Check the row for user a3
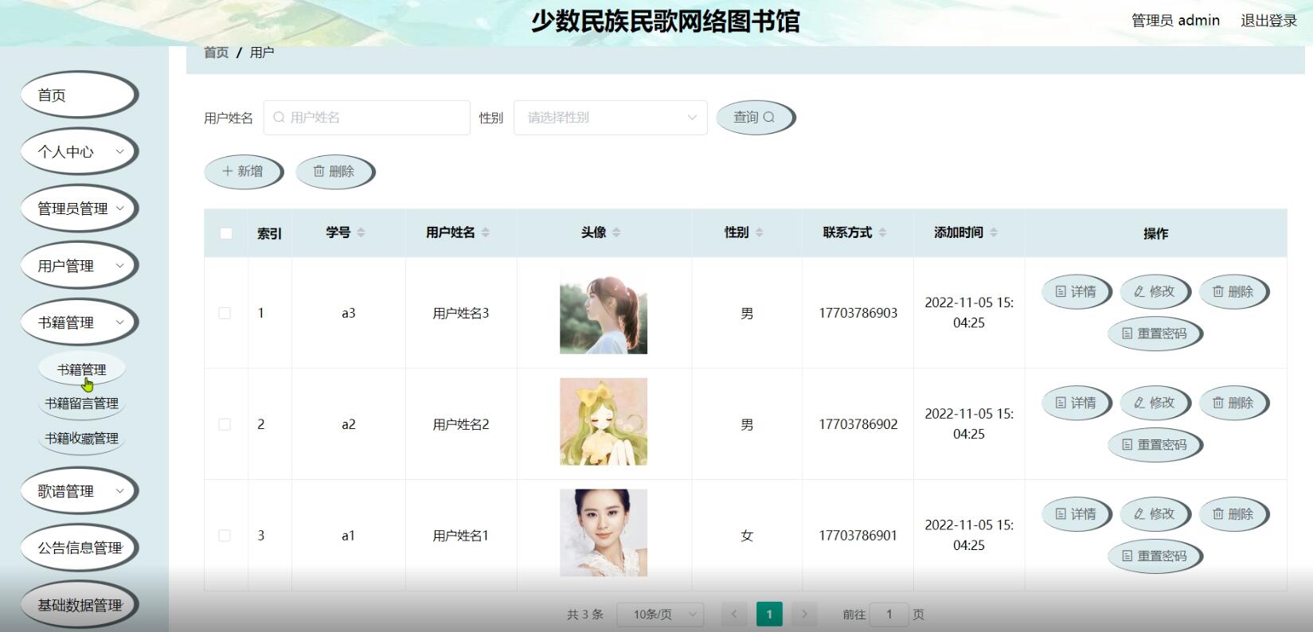The image size is (1313, 632). coord(225,314)
